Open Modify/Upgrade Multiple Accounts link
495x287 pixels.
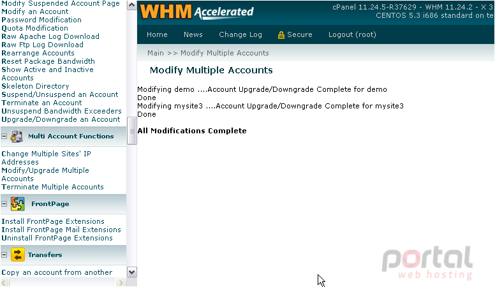tap(45, 175)
